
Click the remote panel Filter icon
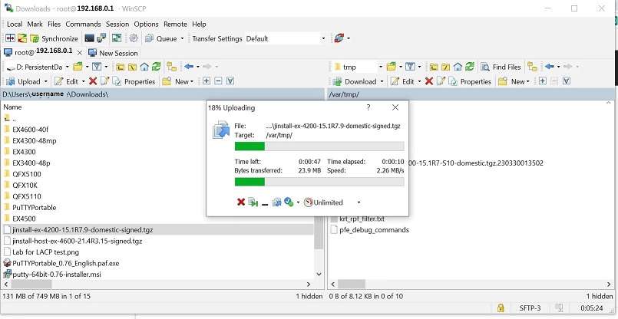pos(410,67)
